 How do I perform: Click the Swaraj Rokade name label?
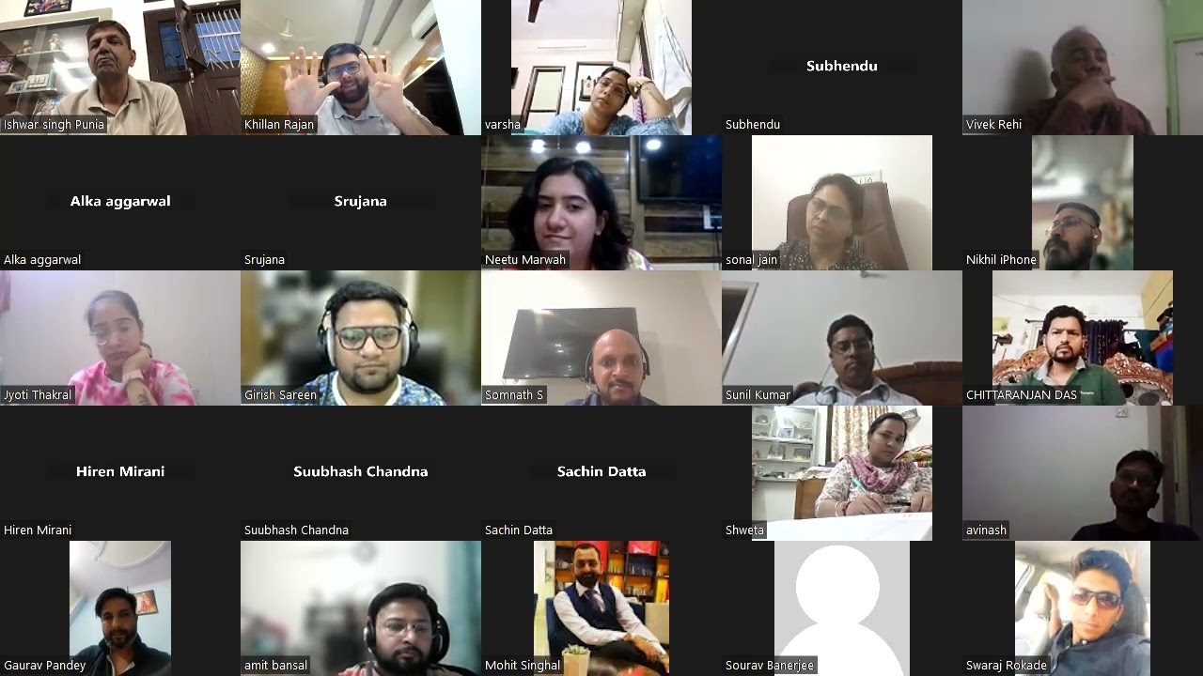point(1007,665)
